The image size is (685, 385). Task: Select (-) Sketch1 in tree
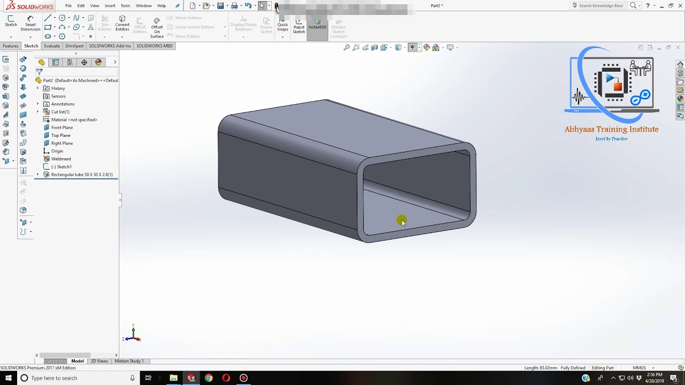point(57,167)
